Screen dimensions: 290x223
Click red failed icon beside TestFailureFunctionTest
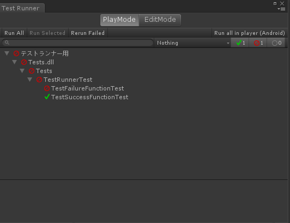pyautogui.click(x=47, y=88)
